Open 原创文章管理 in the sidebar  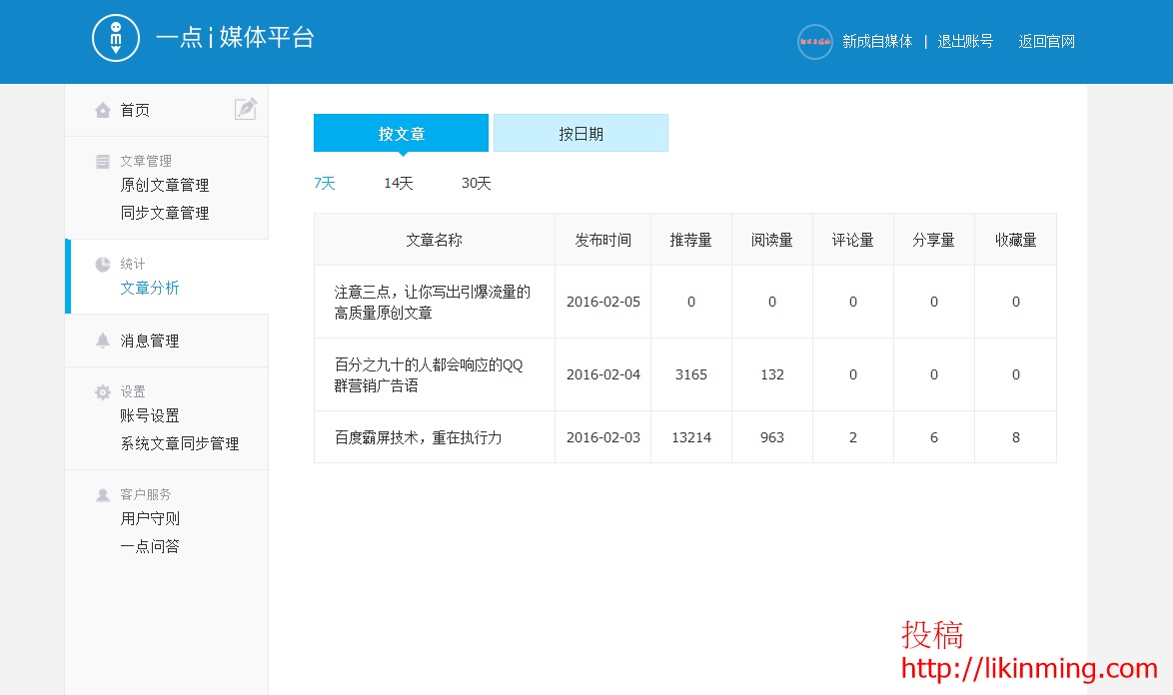[163, 185]
